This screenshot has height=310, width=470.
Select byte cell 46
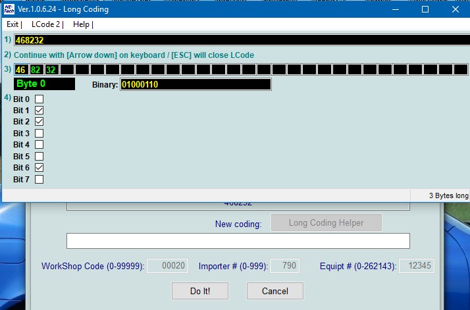pyautogui.click(x=21, y=70)
